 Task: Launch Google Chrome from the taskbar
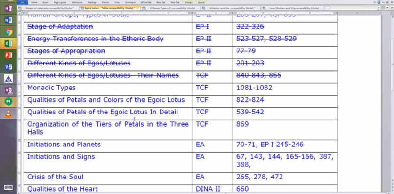pyautogui.click(x=8, y=32)
